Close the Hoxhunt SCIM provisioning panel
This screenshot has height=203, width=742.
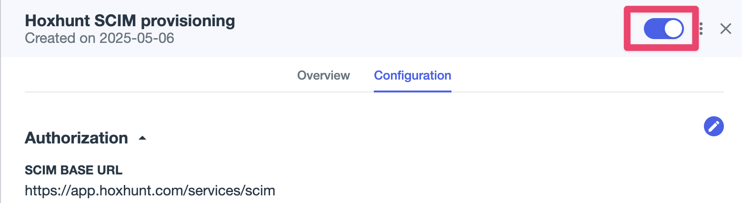point(725,29)
